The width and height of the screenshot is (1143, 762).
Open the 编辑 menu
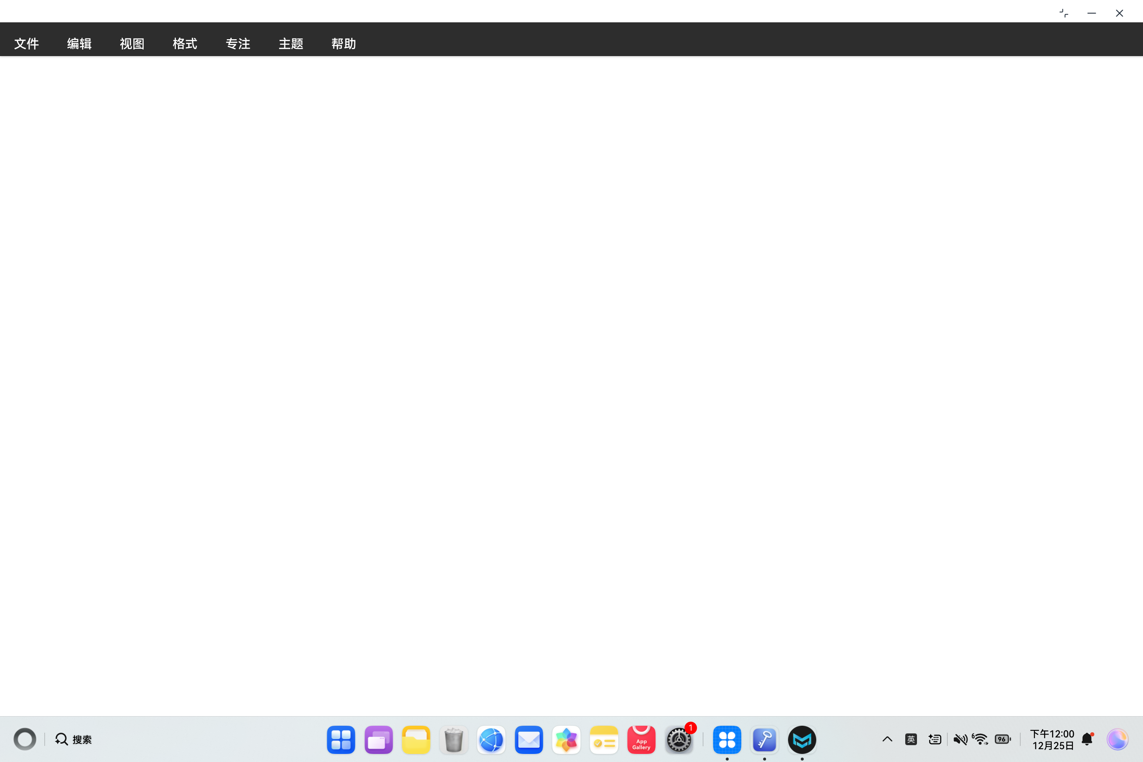(x=79, y=44)
